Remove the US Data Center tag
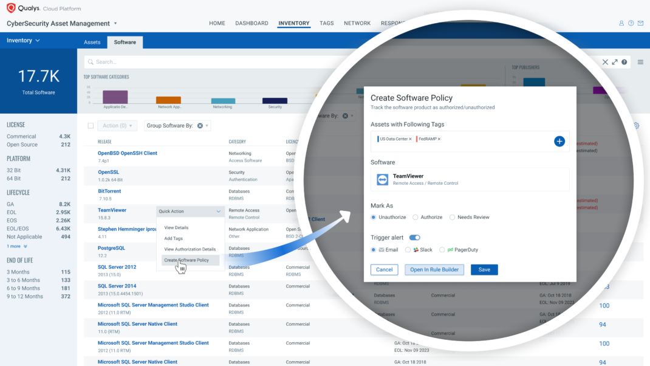 (x=411, y=139)
